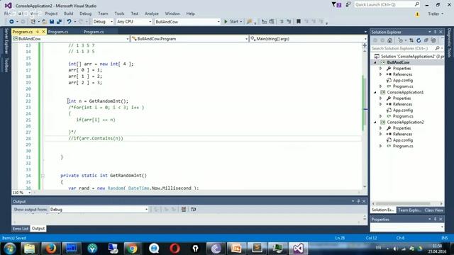Select App.config under ConsoleApplication1
This screenshot has width=454, height=255.
coord(403,110)
